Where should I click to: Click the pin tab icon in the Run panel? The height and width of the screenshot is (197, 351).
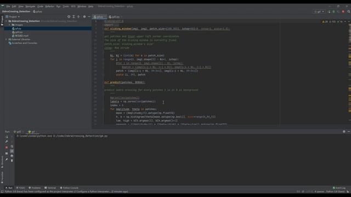click(7, 159)
